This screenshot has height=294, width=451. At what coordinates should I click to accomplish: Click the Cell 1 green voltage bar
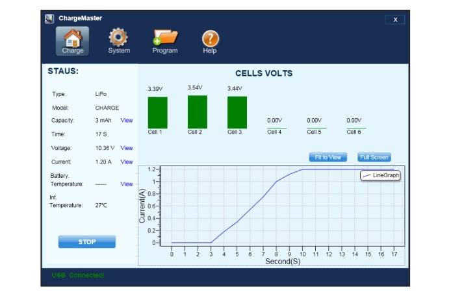click(158, 113)
